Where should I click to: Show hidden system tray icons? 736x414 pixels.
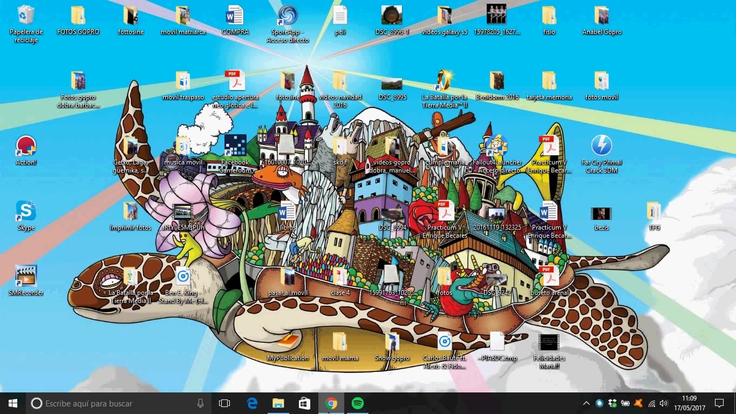click(x=586, y=403)
